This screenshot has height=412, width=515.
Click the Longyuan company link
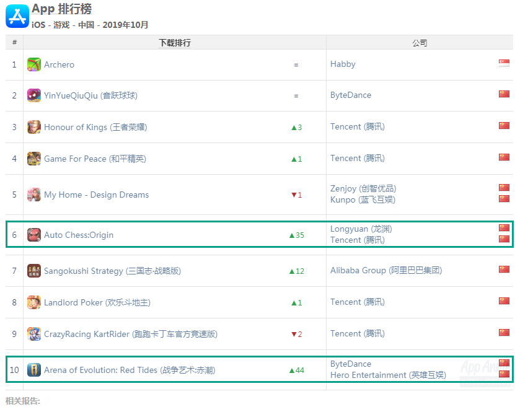361,229
